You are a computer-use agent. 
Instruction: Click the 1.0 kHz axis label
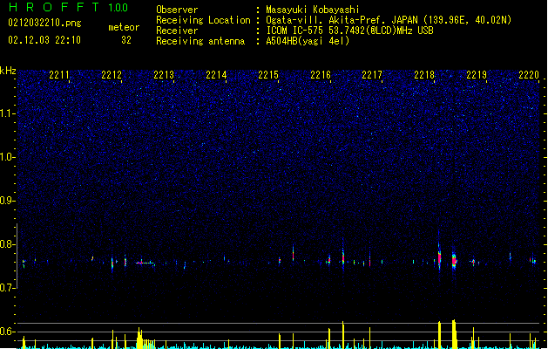pyautogui.click(x=8, y=157)
